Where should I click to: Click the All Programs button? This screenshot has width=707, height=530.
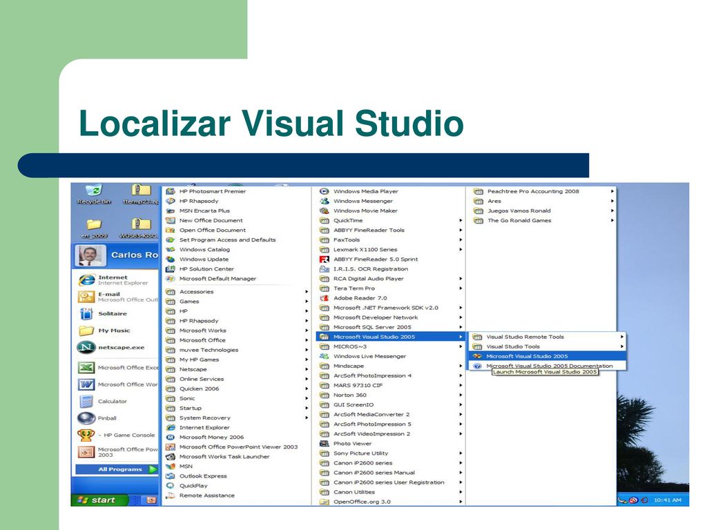[117, 469]
